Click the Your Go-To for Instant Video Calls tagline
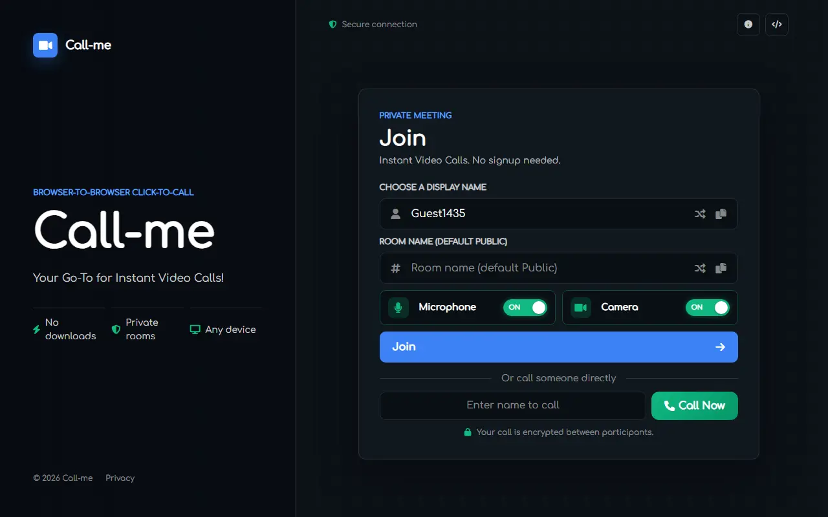The height and width of the screenshot is (517, 828). [x=129, y=278]
